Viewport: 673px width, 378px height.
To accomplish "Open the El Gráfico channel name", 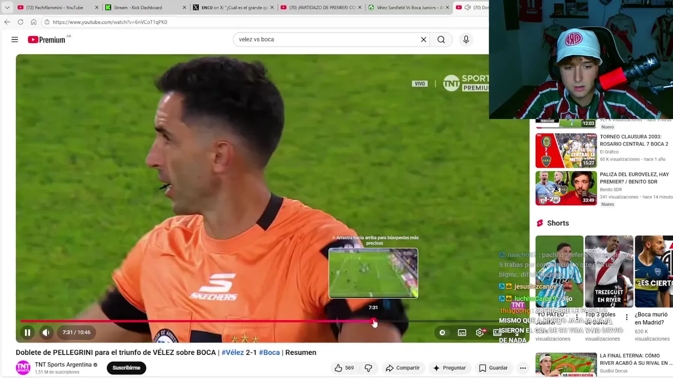I will pyautogui.click(x=609, y=152).
